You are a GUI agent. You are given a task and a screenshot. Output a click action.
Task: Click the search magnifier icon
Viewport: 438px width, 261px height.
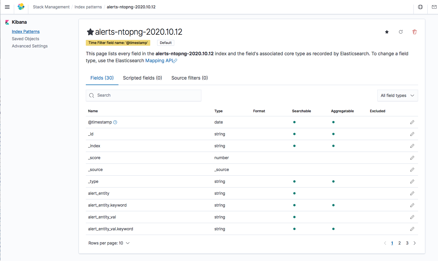pos(92,95)
